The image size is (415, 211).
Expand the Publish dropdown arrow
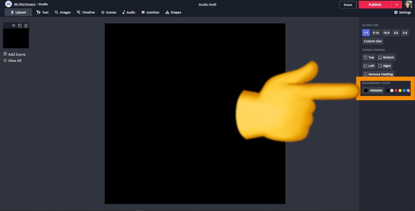click(397, 5)
